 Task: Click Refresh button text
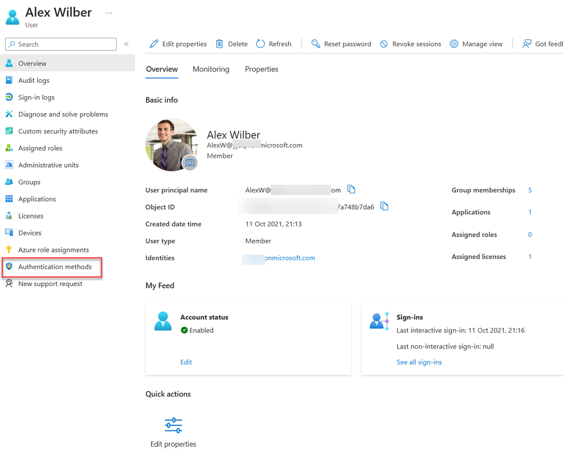click(x=280, y=44)
